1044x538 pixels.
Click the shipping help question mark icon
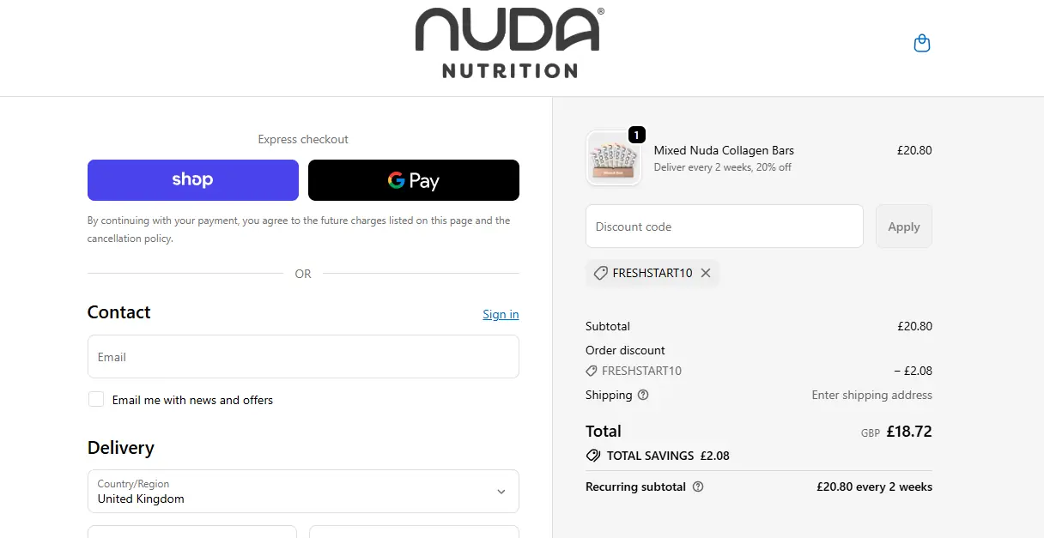643,396
